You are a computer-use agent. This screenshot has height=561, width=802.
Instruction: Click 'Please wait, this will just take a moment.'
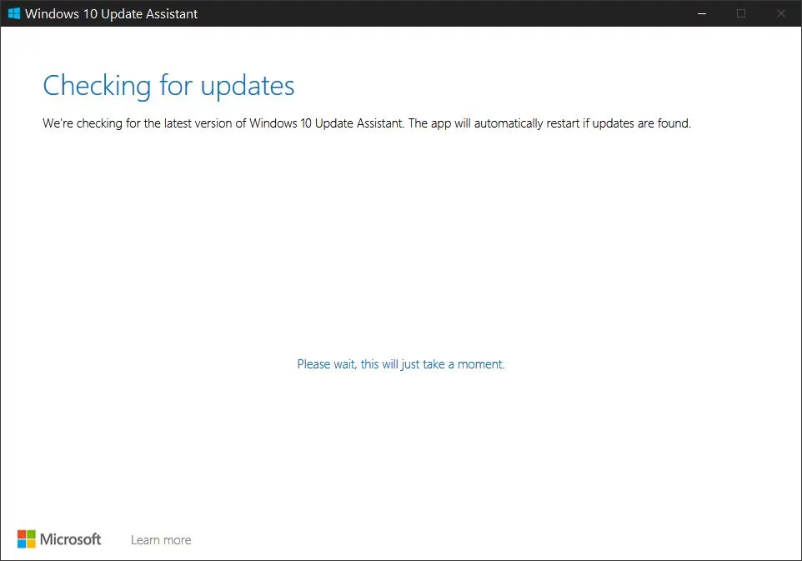(x=401, y=364)
